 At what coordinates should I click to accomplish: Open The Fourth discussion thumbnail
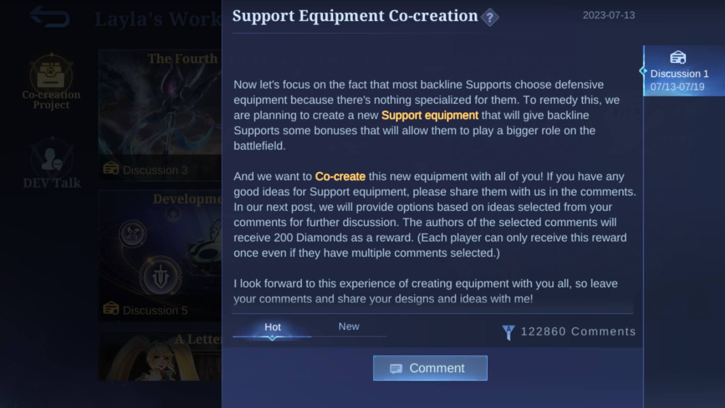tap(160, 114)
